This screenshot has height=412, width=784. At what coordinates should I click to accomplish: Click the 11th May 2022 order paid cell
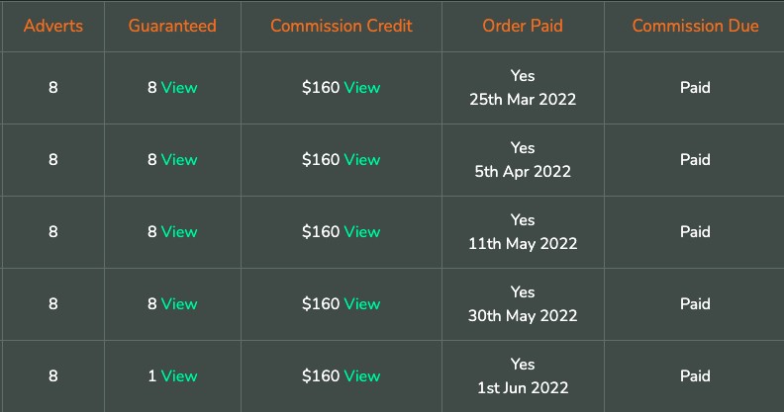pyautogui.click(x=523, y=232)
